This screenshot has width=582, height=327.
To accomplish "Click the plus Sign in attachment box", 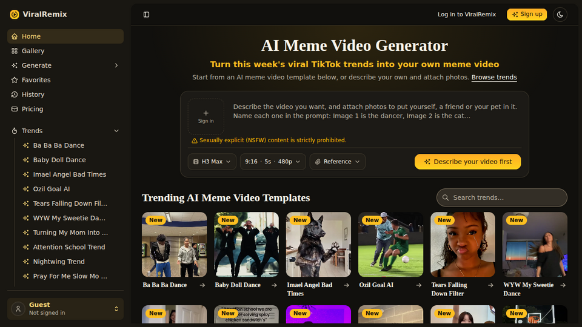I will [206, 116].
